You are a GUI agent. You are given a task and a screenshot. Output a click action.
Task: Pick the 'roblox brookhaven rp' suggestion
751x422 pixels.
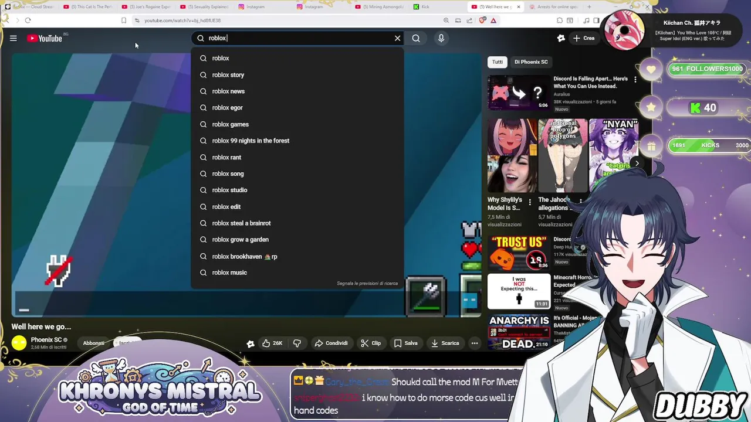tap(297, 256)
